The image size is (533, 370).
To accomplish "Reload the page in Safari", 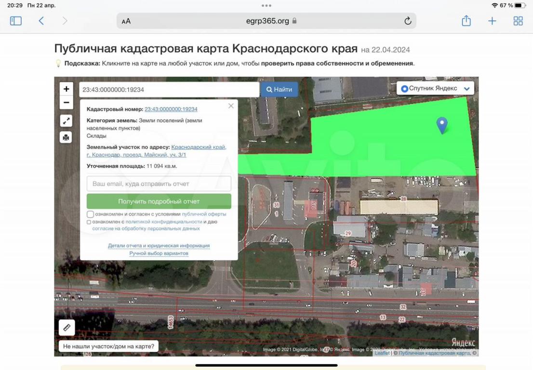I will click(408, 21).
